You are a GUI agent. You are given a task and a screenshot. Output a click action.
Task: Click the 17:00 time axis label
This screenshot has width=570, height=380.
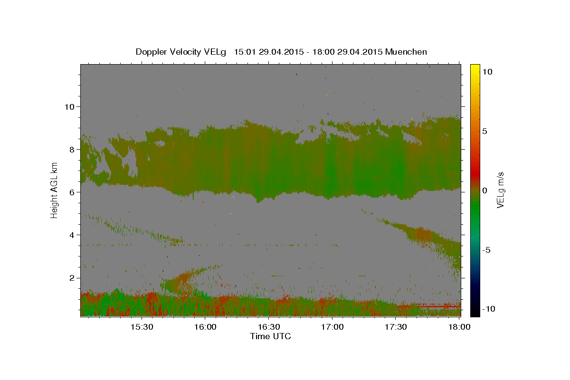pos(332,327)
